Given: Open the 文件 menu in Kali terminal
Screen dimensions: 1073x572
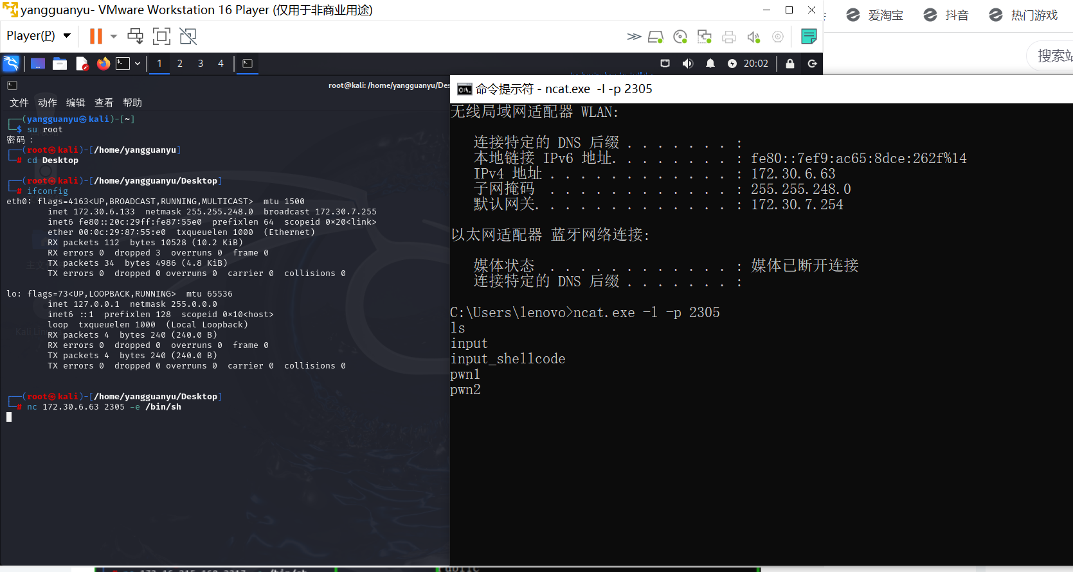Looking at the screenshot, I should point(19,103).
